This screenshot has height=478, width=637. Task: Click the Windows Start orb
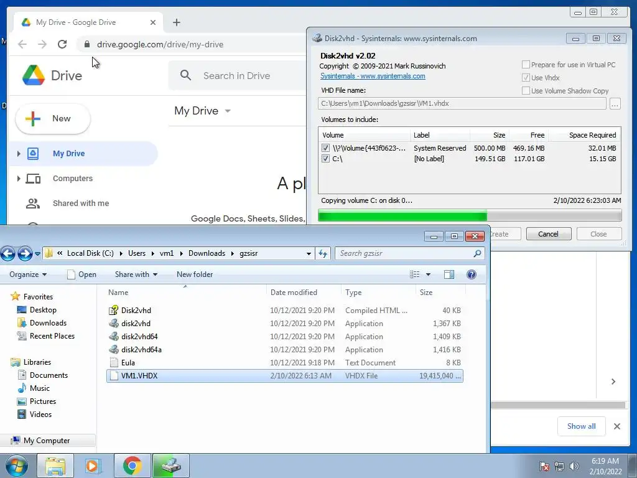[16, 466]
